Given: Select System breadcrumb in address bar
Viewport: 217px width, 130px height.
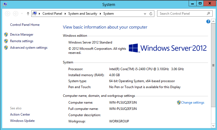Looking at the screenshot, I should tap(108, 14).
